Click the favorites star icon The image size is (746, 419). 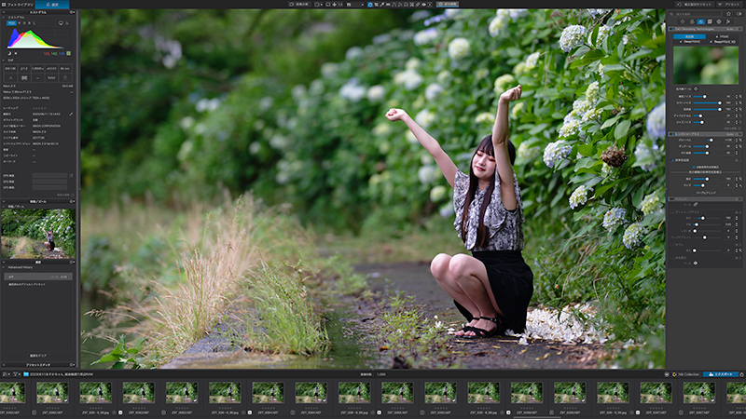coord(728,14)
